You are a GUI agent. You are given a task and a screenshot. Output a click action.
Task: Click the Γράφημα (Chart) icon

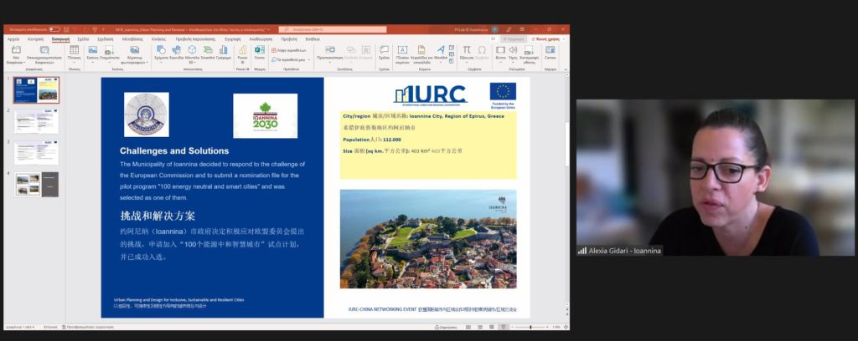223,53
